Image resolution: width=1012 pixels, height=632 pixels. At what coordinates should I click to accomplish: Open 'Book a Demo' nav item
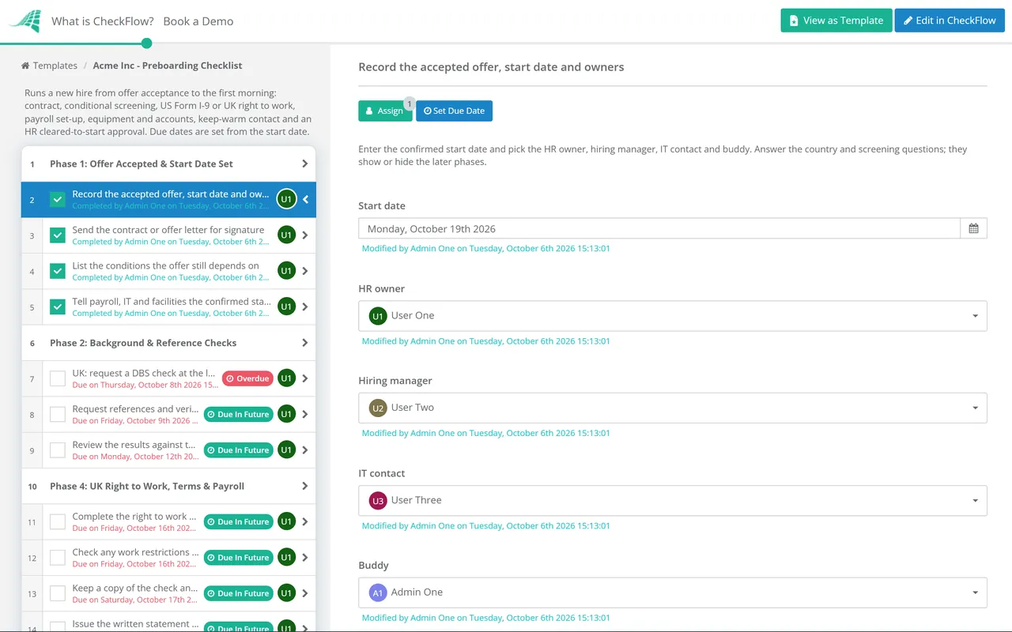tap(198, 21)
